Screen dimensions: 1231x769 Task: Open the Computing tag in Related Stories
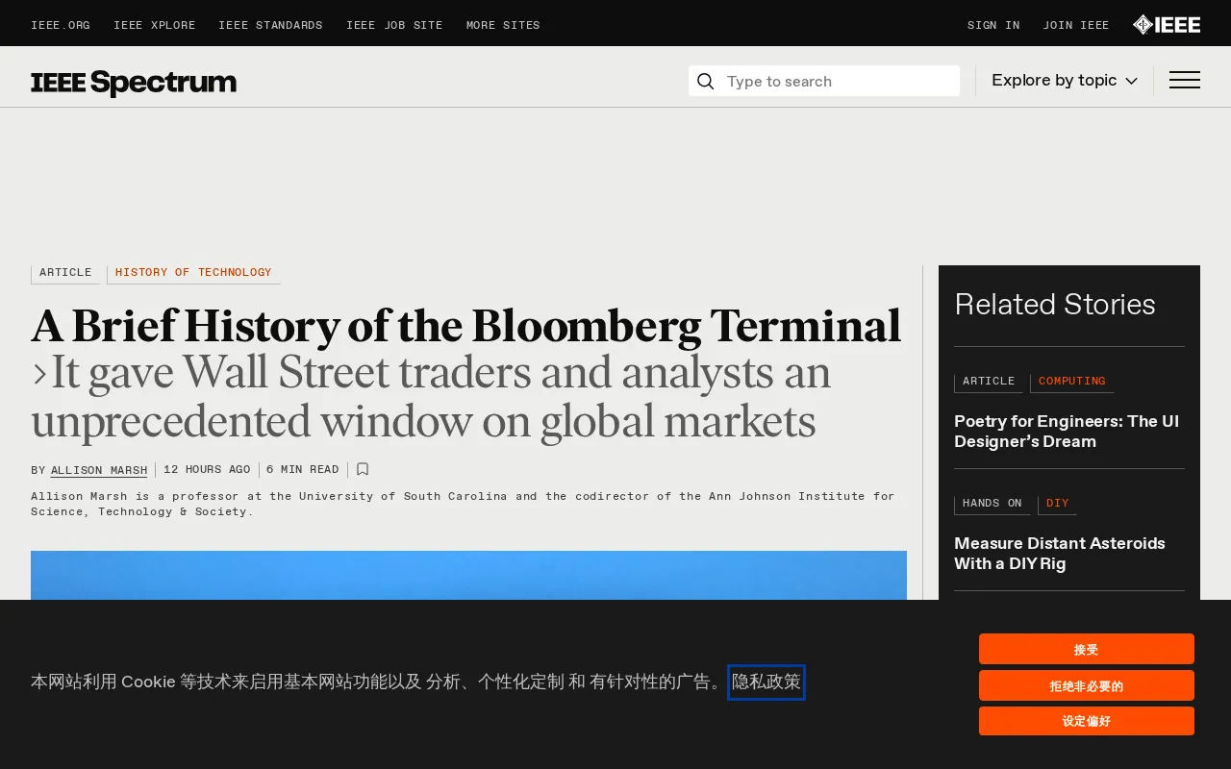[x=1072, y=382]
